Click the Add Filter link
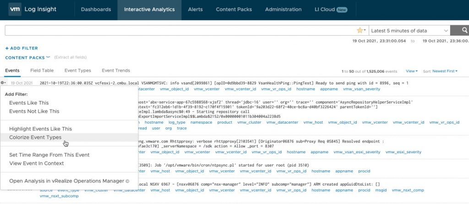The width and height of the screenshot is (469, 204). tap(22, 48)
